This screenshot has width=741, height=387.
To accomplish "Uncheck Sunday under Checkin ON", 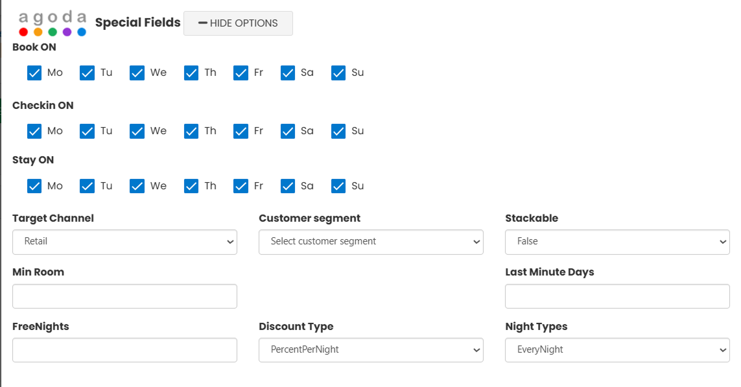I will (x=338, y=131).
